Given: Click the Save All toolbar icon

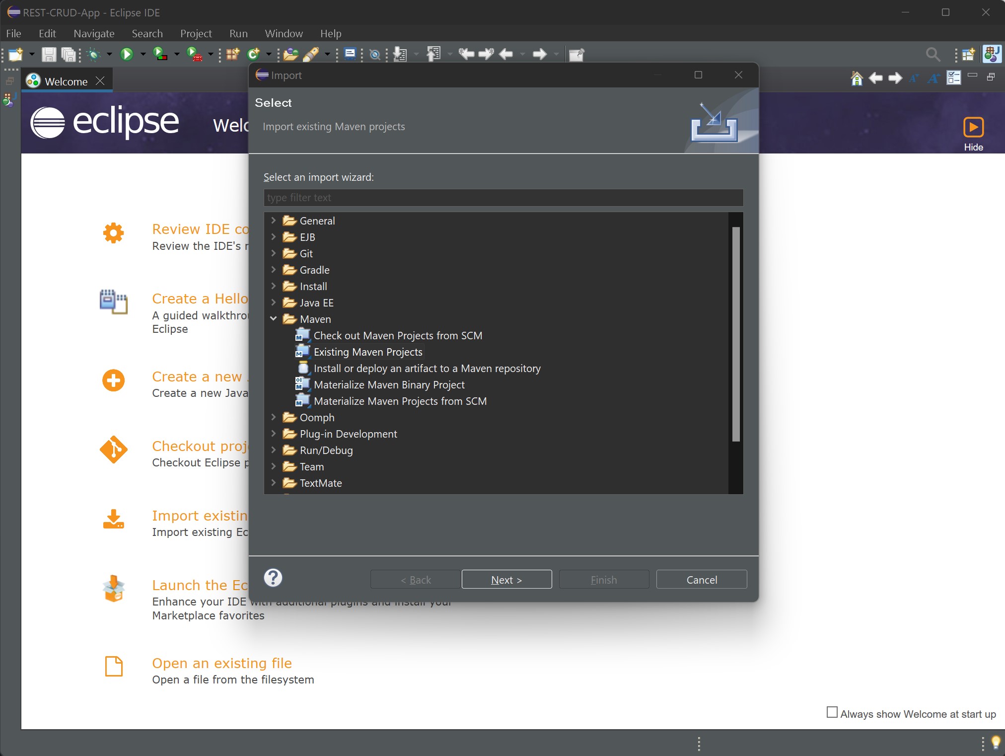Looking at the screenshot, I should coord(68,54).
